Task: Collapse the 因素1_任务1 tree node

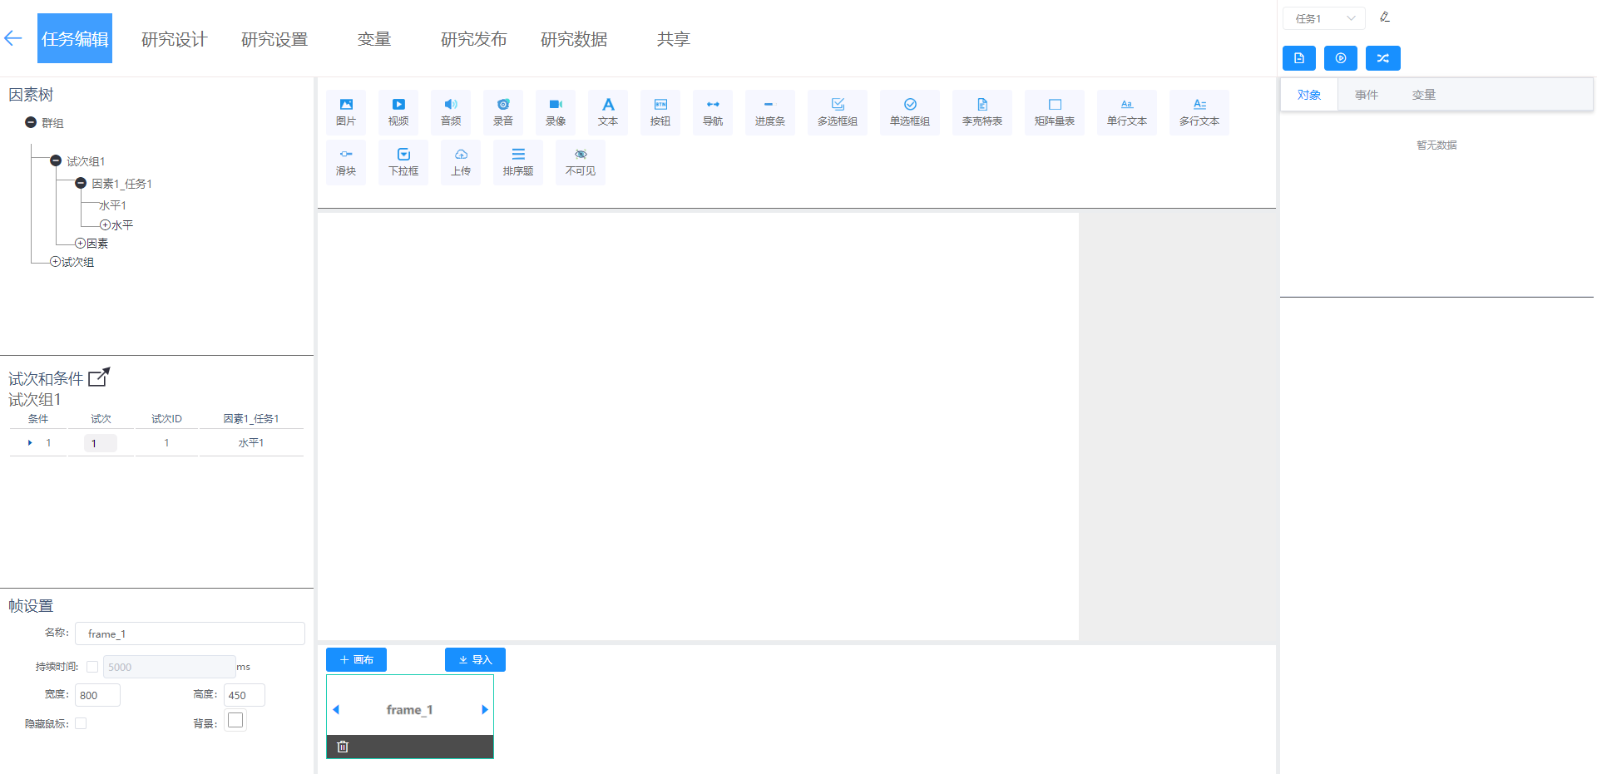Action: 81,183
